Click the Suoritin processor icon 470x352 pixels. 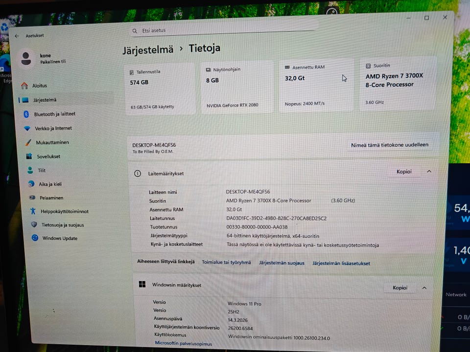[x=368, y=66]
